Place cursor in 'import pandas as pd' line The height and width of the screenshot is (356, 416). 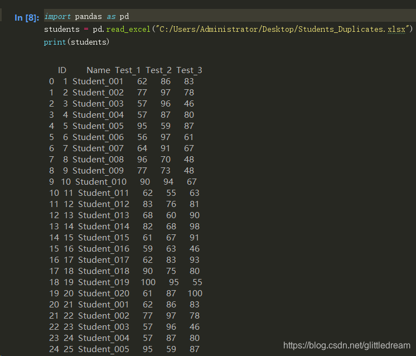tap(86, 16)
